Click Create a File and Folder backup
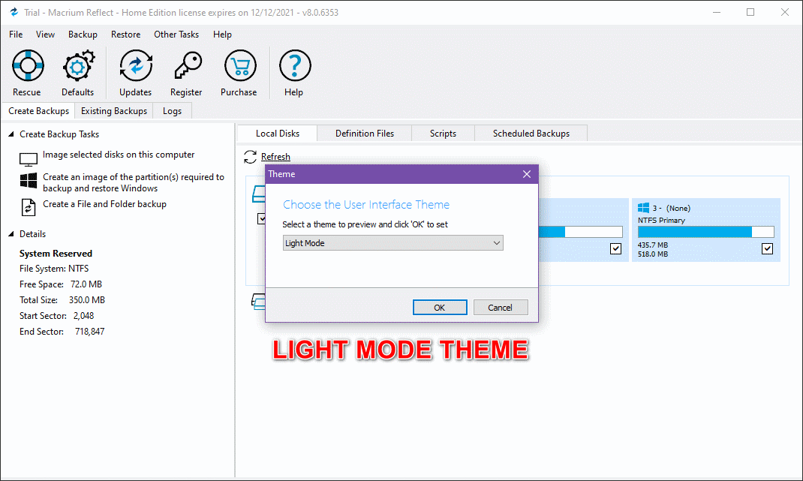Viewport: 803px width, 481px height. click(x=104, y=204)
